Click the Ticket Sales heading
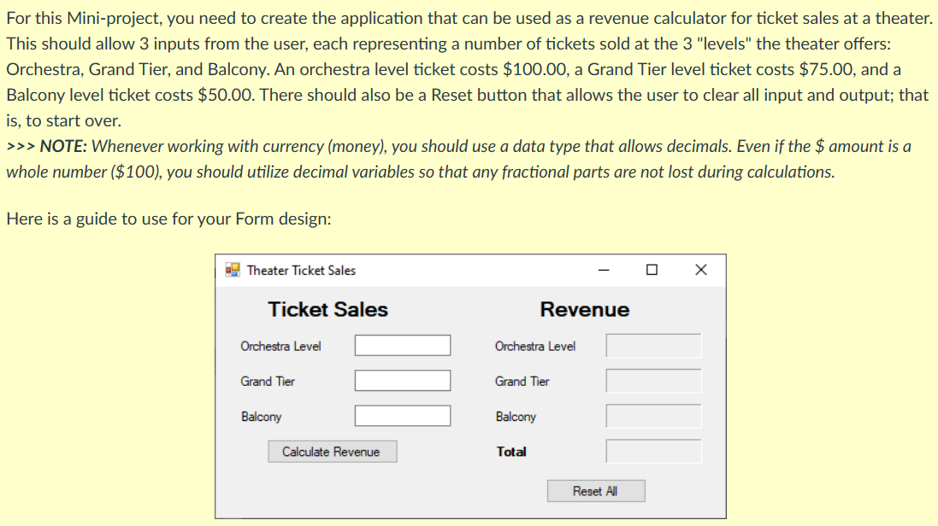Viewport: 938px width, 526px height. (327, 309)
